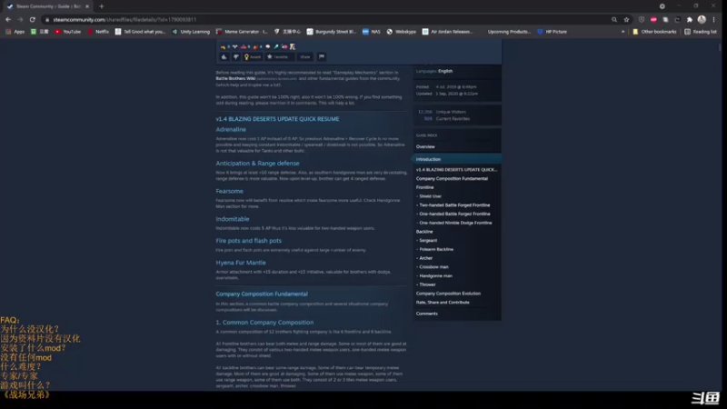Image resolution: width=727 pixels, height=409 pixels.
Task: Jump to v1.4 Blazing Deserts Update section
Action: [456, 170]
